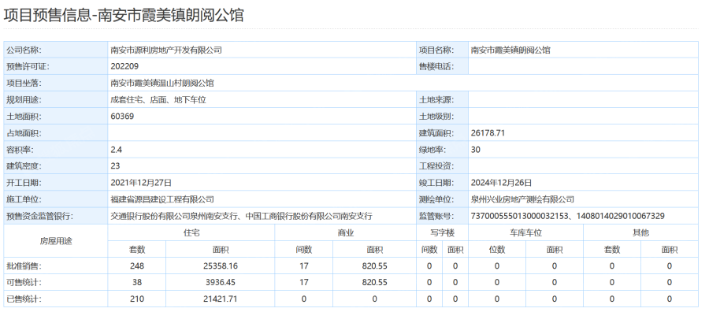Screen dimensions: 709x312
Task: Click the 车库车位 column header
Action: [x=526, y=233]
